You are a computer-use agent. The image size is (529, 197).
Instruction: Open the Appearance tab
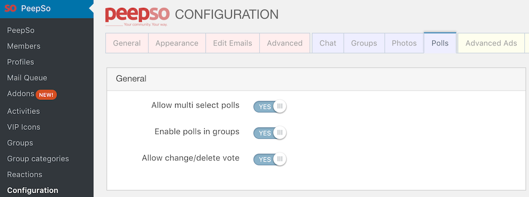pyautogui.click(x=177, y=43)
